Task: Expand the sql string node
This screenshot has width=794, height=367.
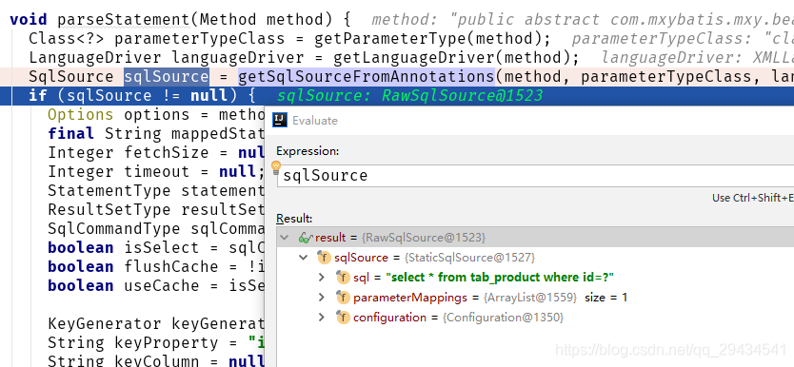Action: tap(322, 277)
